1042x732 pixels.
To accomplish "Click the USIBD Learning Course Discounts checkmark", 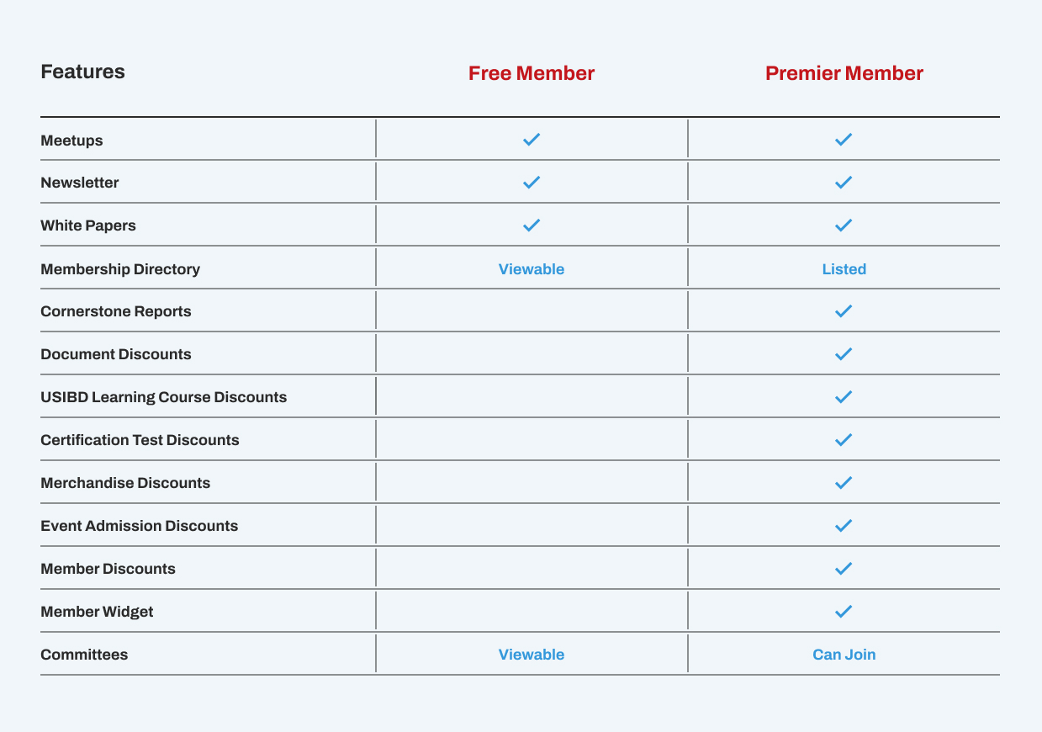I will [x=844, y=397].
